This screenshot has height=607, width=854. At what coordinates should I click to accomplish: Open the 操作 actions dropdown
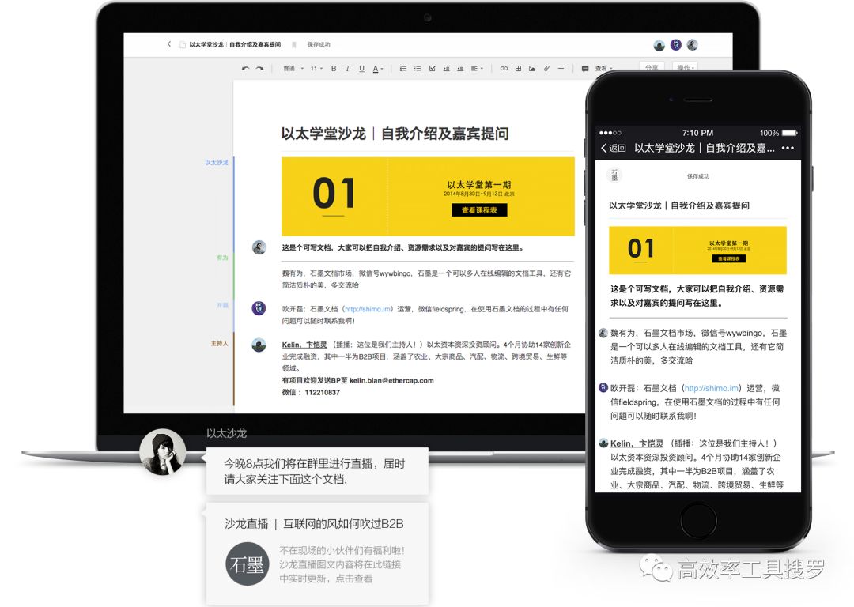(685, 67)
